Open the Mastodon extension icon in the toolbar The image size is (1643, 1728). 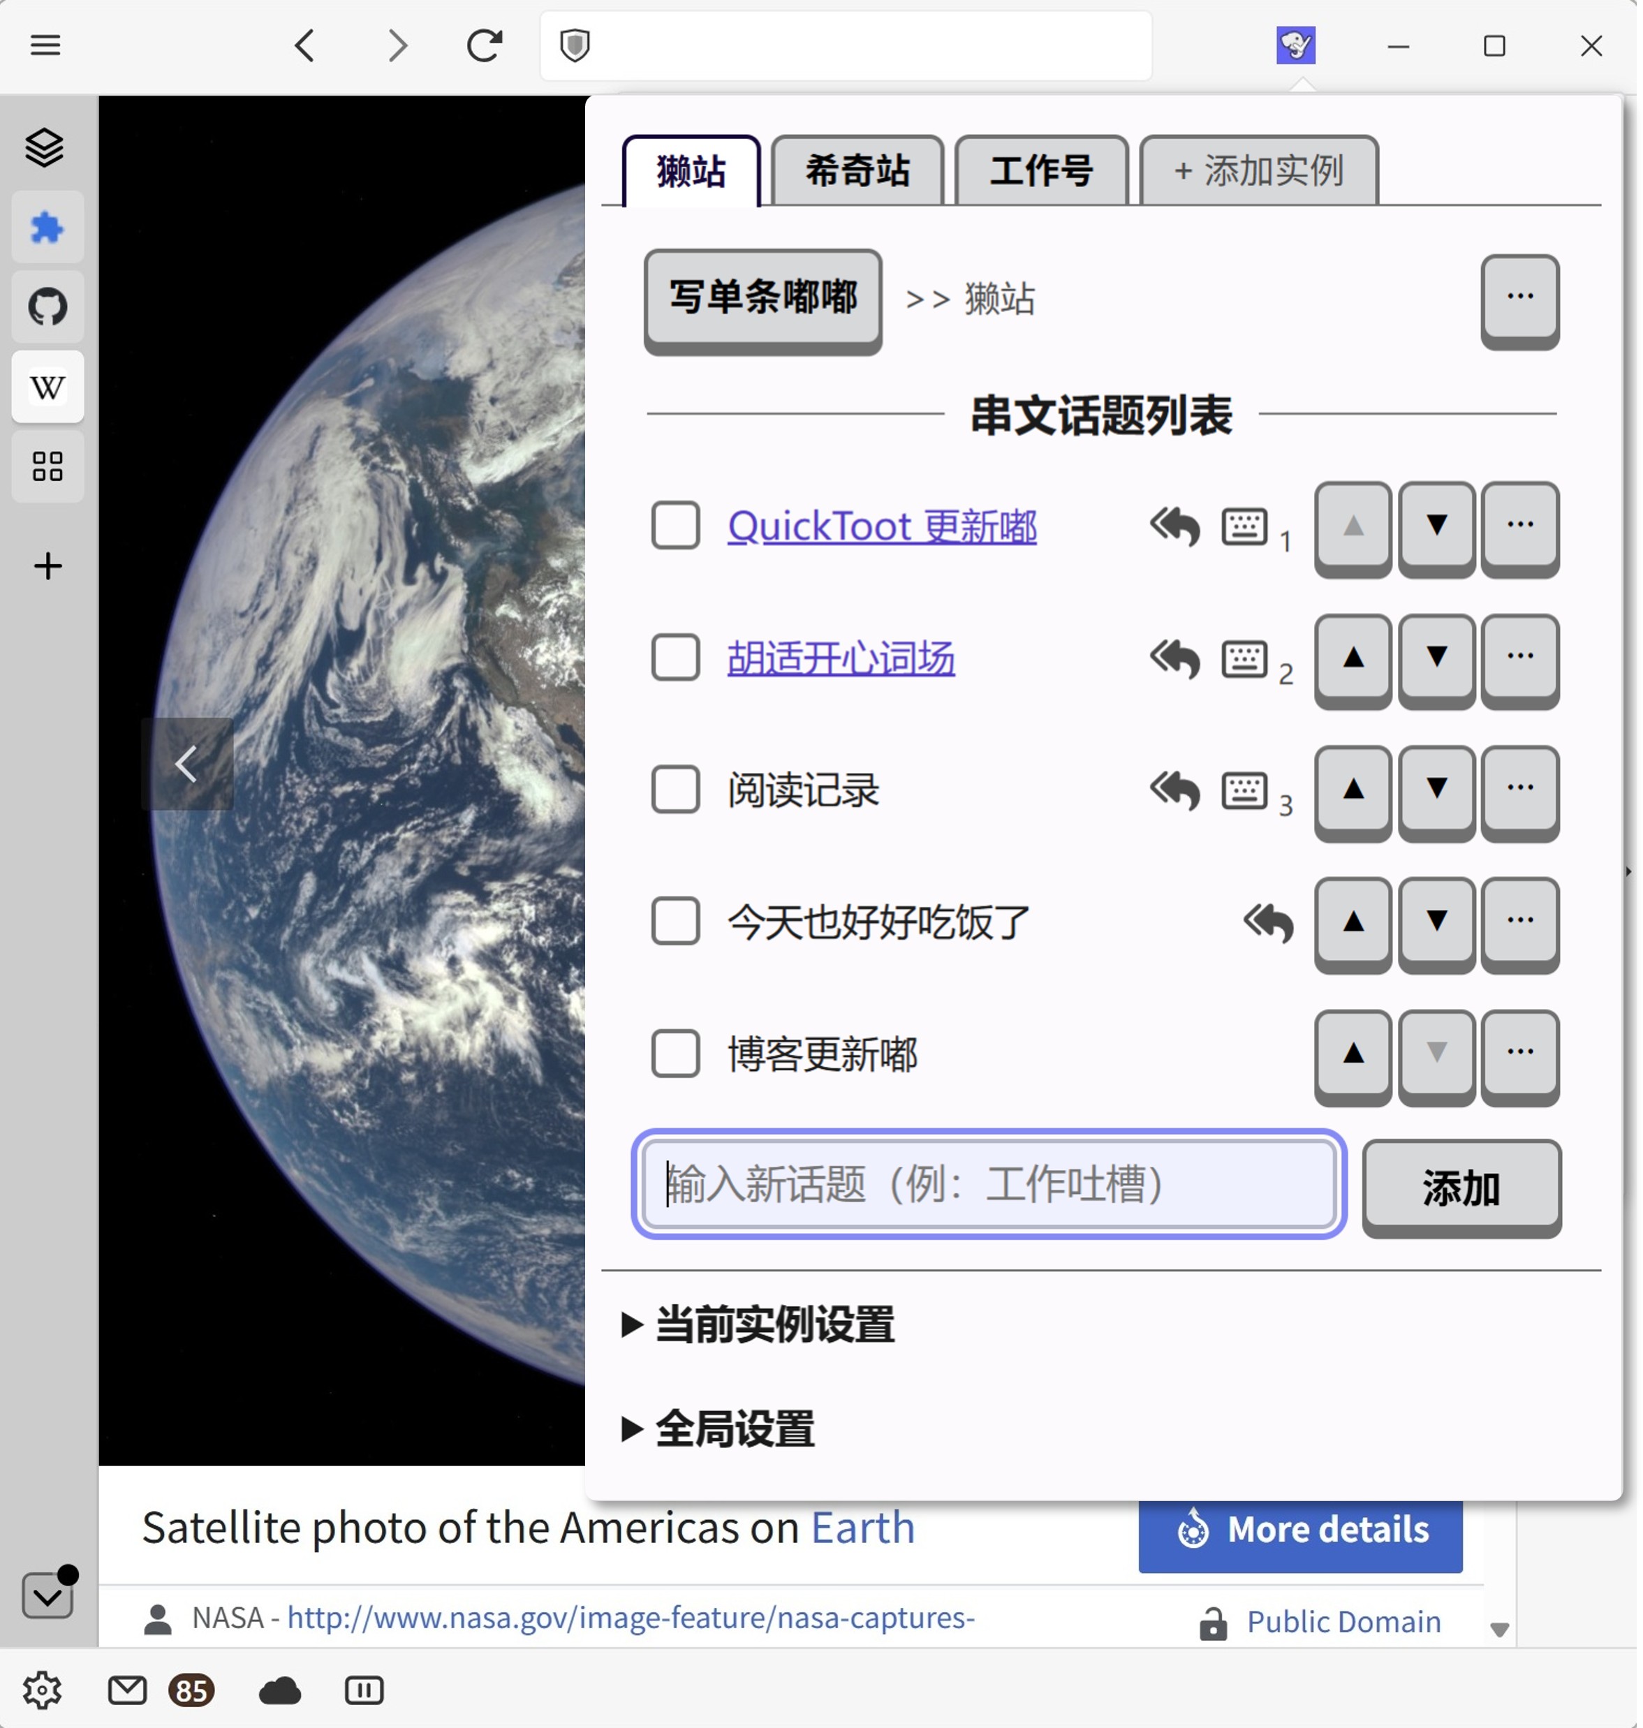click(x=1296, y=46)
